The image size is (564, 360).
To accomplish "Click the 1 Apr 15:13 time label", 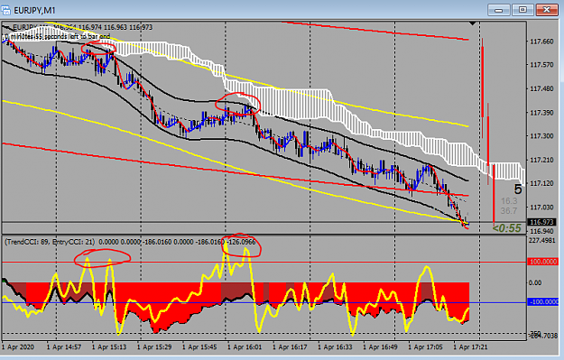I will click(x=109, y=347).
